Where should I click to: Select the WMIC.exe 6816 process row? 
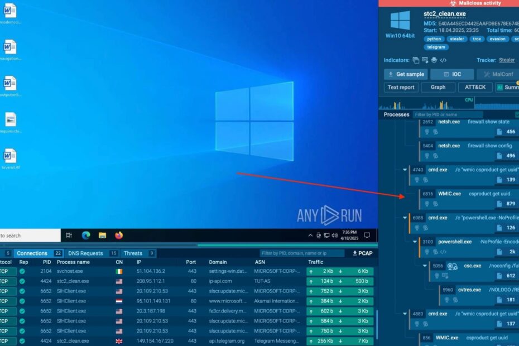[x=469, y=199]
